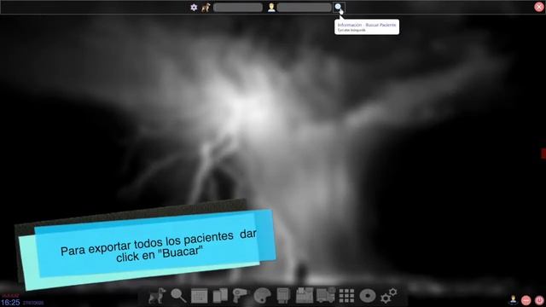This screenshot has width=546, height=307.
Task: Click the brown dog icon in top bar
Action: point(206,8)
